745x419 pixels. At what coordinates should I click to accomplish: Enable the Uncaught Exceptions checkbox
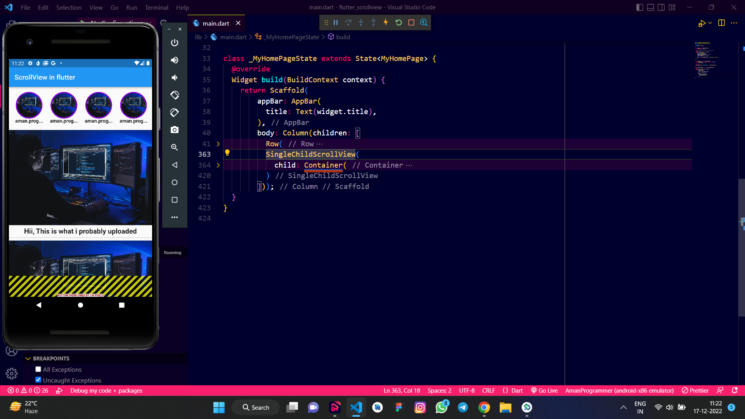pyautogui.click(x=38, y=380)
